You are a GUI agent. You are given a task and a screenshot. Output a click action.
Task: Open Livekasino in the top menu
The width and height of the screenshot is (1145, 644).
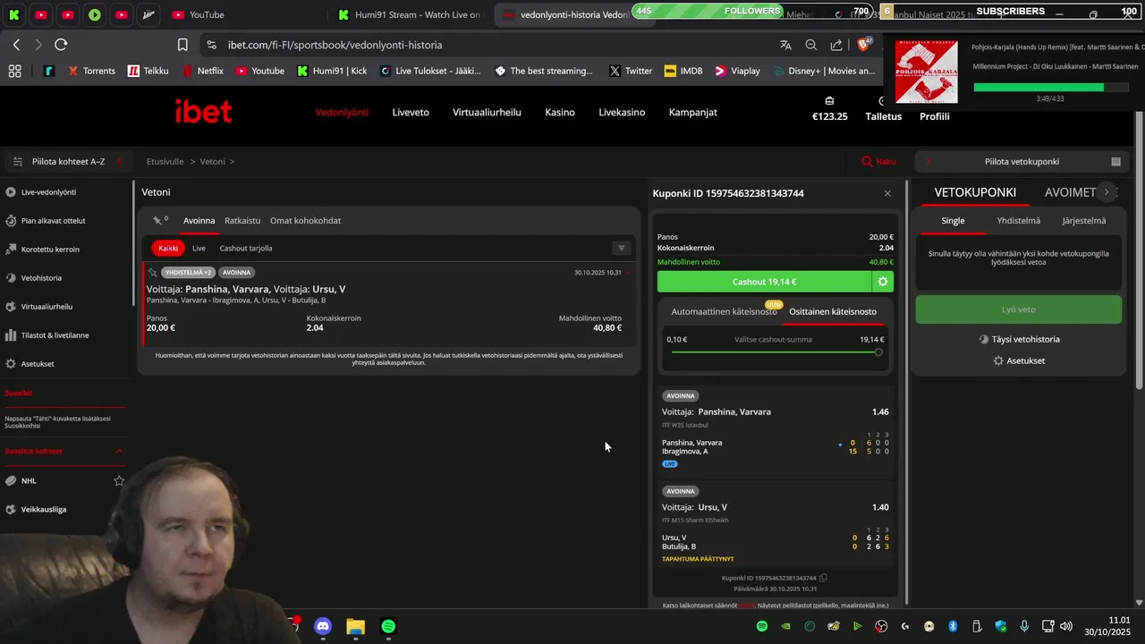(x=622, y=112)
